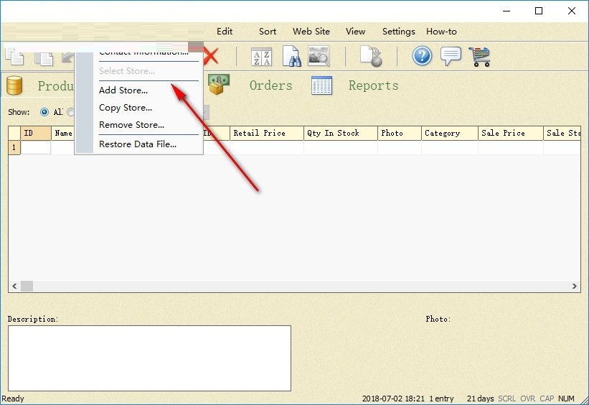Image resolution: width=589 pixels, height=405 pixels.
Task: Open the How-to menu
Action: (x=441, y=32)
